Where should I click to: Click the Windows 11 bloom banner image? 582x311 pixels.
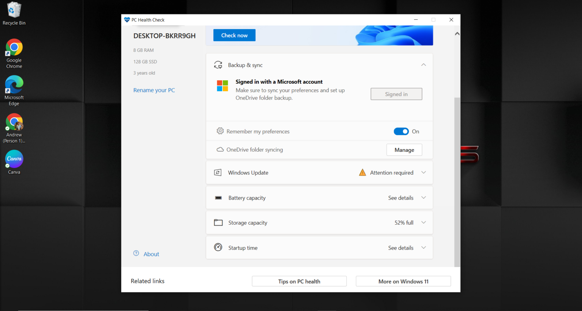coord(394,35)
